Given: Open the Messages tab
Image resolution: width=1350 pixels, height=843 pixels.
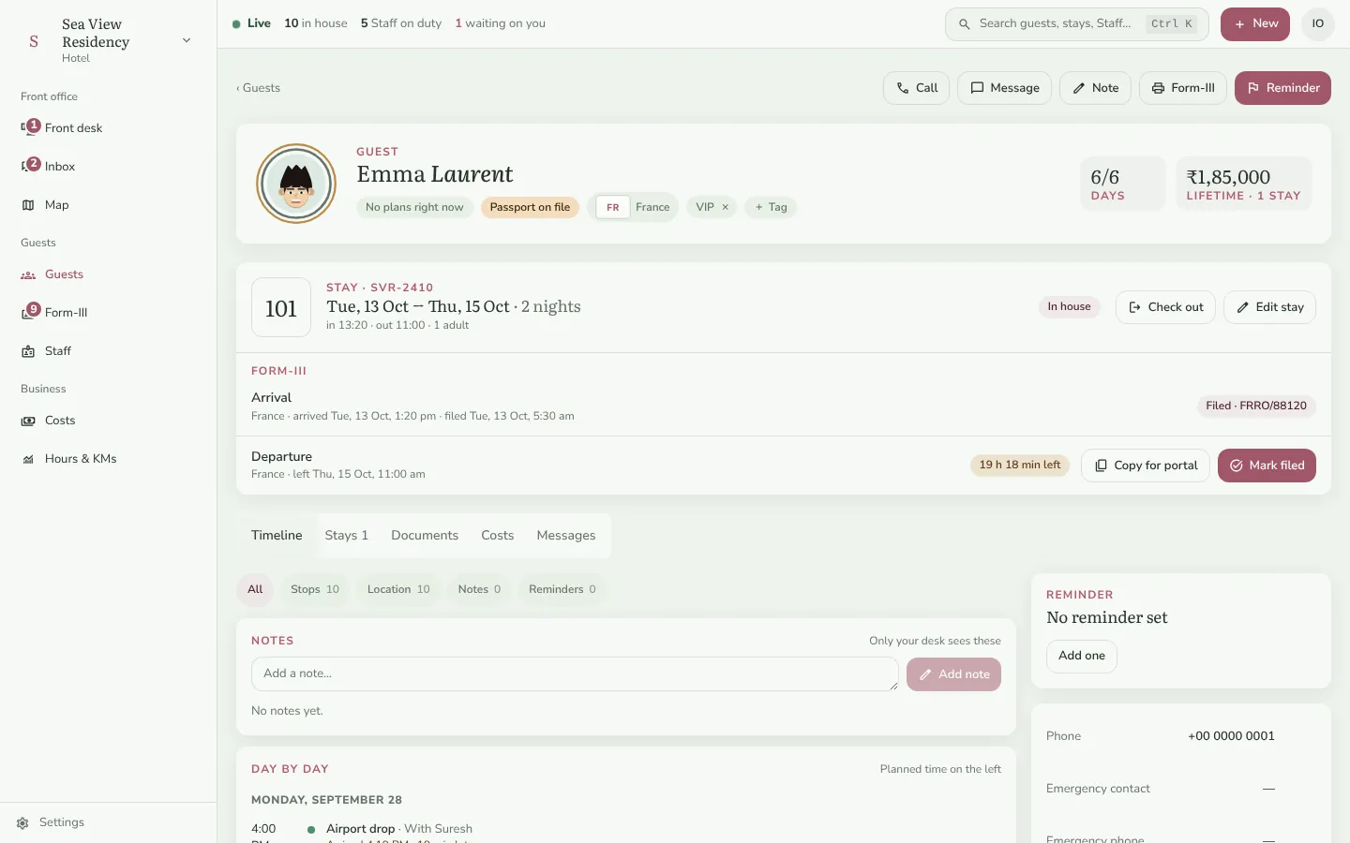Looking at the screenshot, I should point(565,536).
